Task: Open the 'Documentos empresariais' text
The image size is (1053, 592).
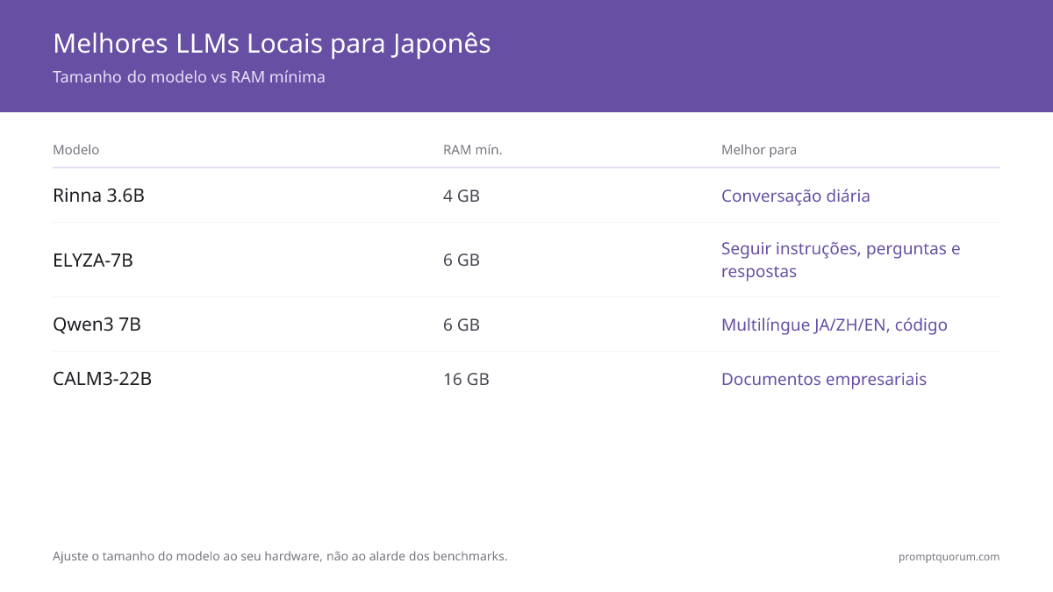Action: pos(824,380)
